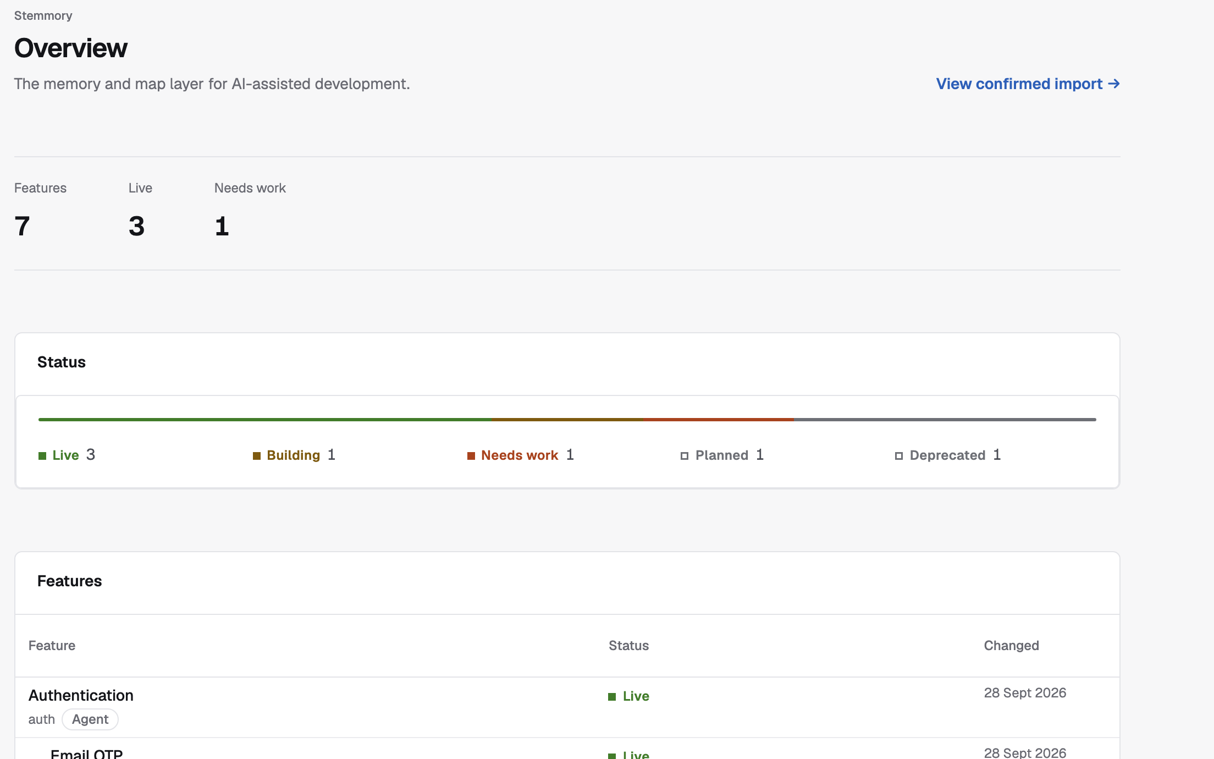Click green status square in Authentication row
Image resolution: width=1214 pixels, height=759 pixels.
point(612,697)
